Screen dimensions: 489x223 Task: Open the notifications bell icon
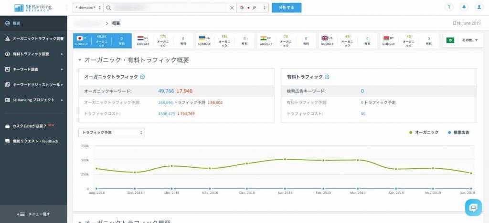464,8
